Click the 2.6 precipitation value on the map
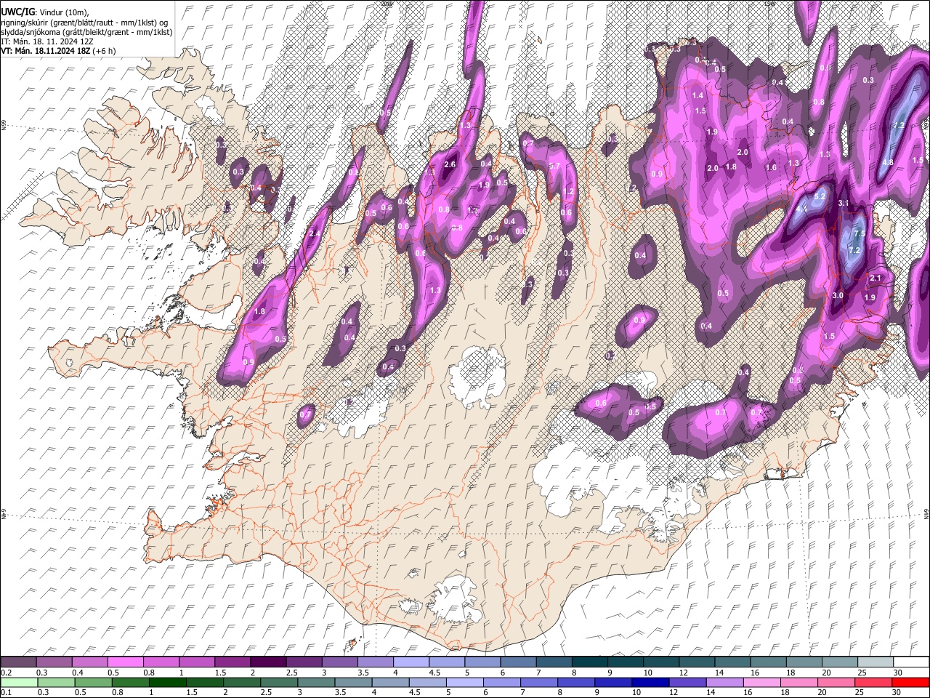 pyautogui.click(x=450, y=164)
